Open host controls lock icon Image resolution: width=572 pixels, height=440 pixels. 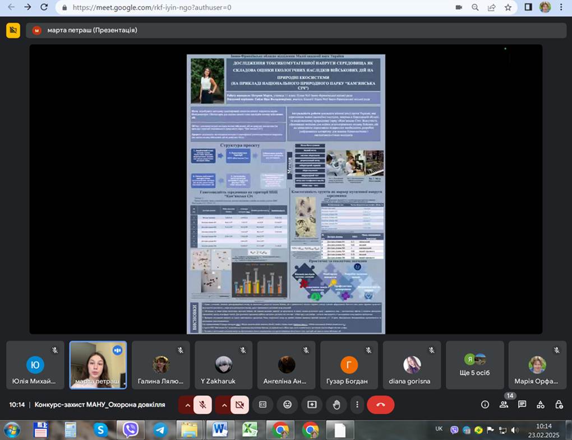(559, 405)
